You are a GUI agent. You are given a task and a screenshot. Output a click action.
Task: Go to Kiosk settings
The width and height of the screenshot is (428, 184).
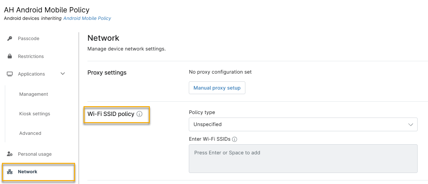34,114
